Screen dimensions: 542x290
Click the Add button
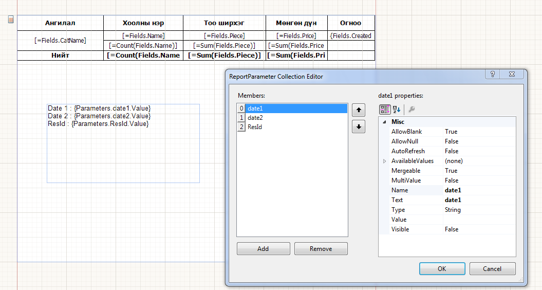(263, 249)
